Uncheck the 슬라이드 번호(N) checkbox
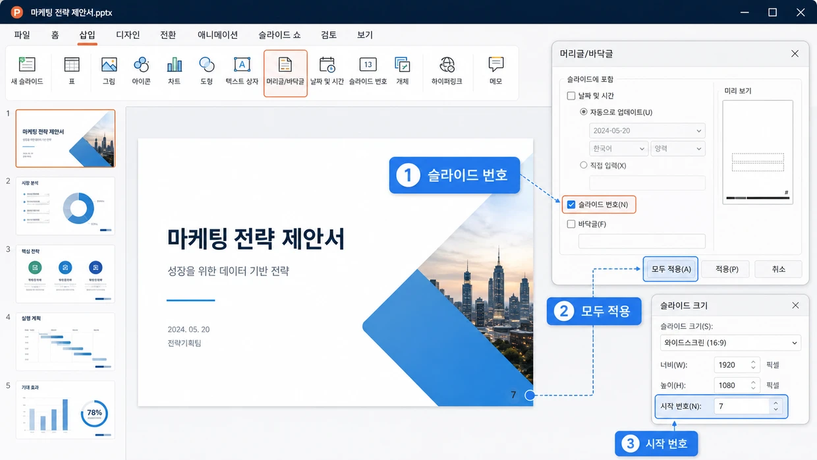Viewport: 817px width, 460px height. [x=571, y=205]
